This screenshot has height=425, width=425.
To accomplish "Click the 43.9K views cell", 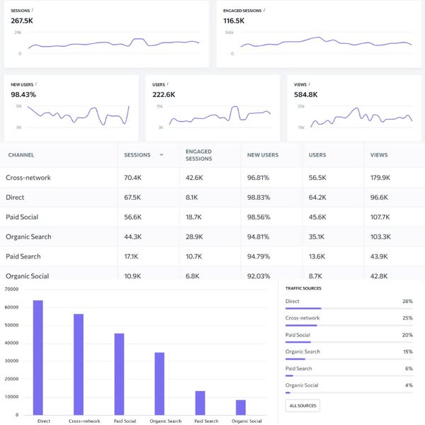I will (x=379, y=256).
